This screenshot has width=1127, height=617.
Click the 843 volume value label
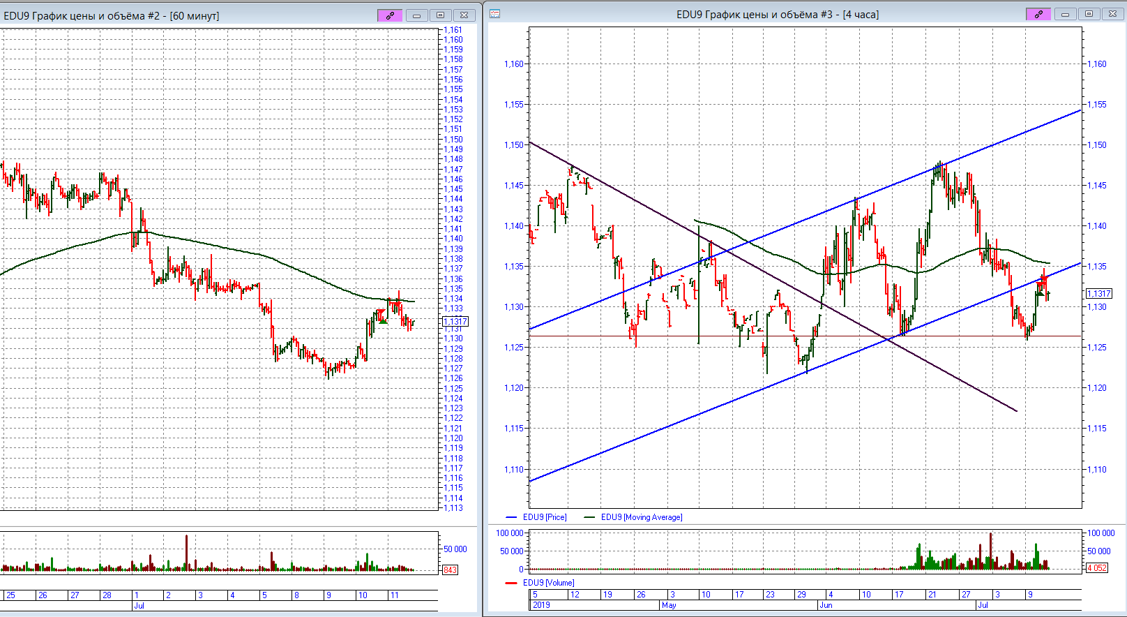pos(450,570)
